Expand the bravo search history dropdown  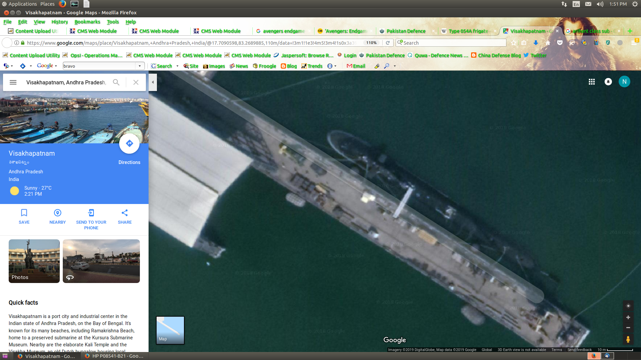coord(140,66)
